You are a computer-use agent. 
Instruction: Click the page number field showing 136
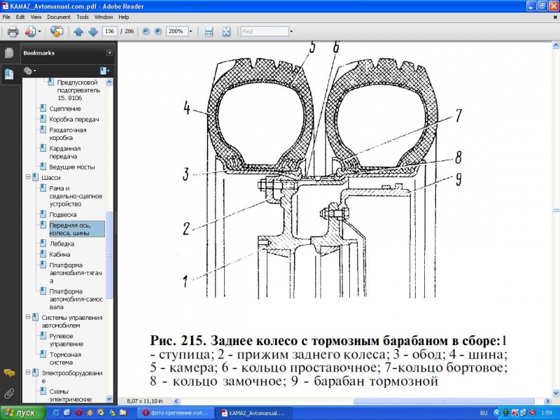(x=109, y=31)
